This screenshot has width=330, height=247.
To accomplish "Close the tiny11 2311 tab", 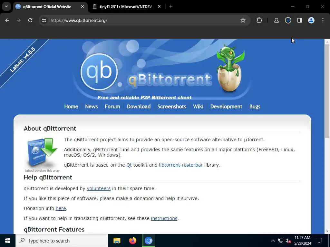I will click(x=159, y=6).
